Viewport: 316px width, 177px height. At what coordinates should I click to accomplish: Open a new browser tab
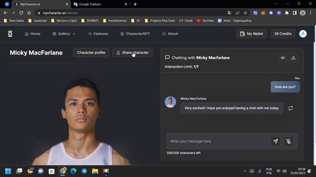coord(135,4)
